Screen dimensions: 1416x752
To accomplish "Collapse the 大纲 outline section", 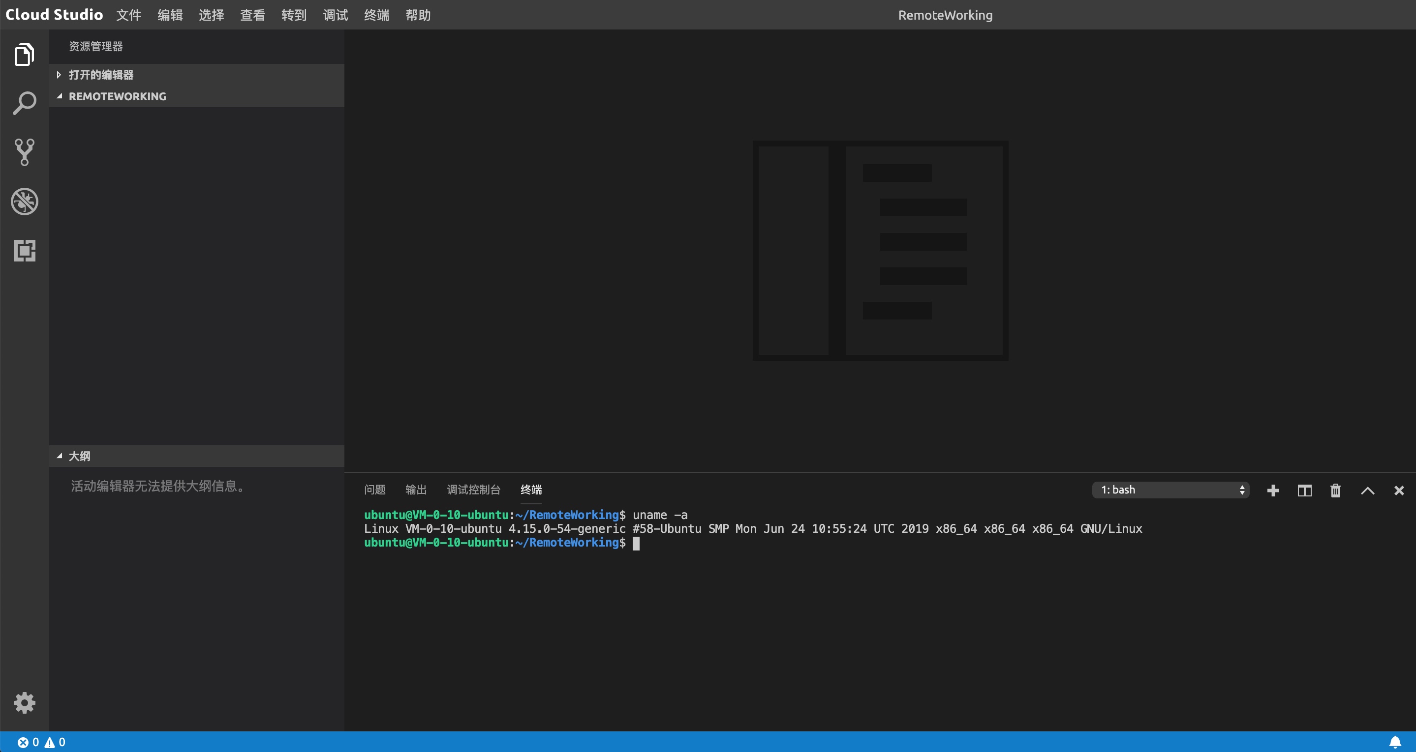I will (79, 456).
